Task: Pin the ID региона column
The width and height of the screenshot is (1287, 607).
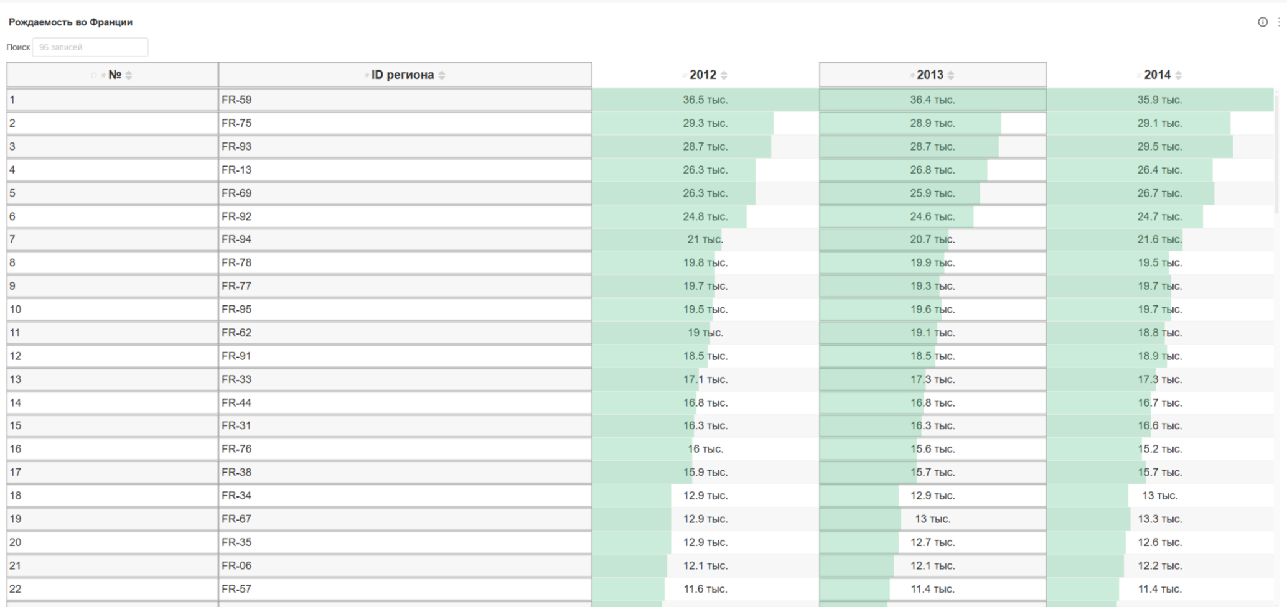Action: 367,75
